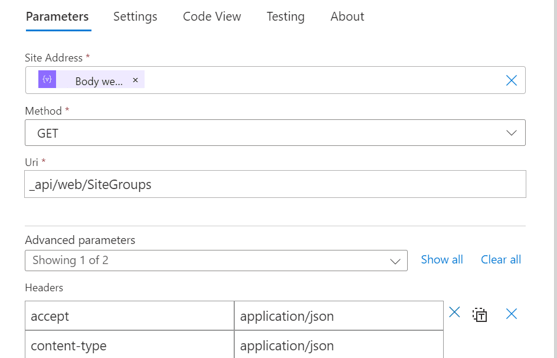This screenshot has height=358, width=557.
Task: Open the Code View tab
Action: coord(212,17)
